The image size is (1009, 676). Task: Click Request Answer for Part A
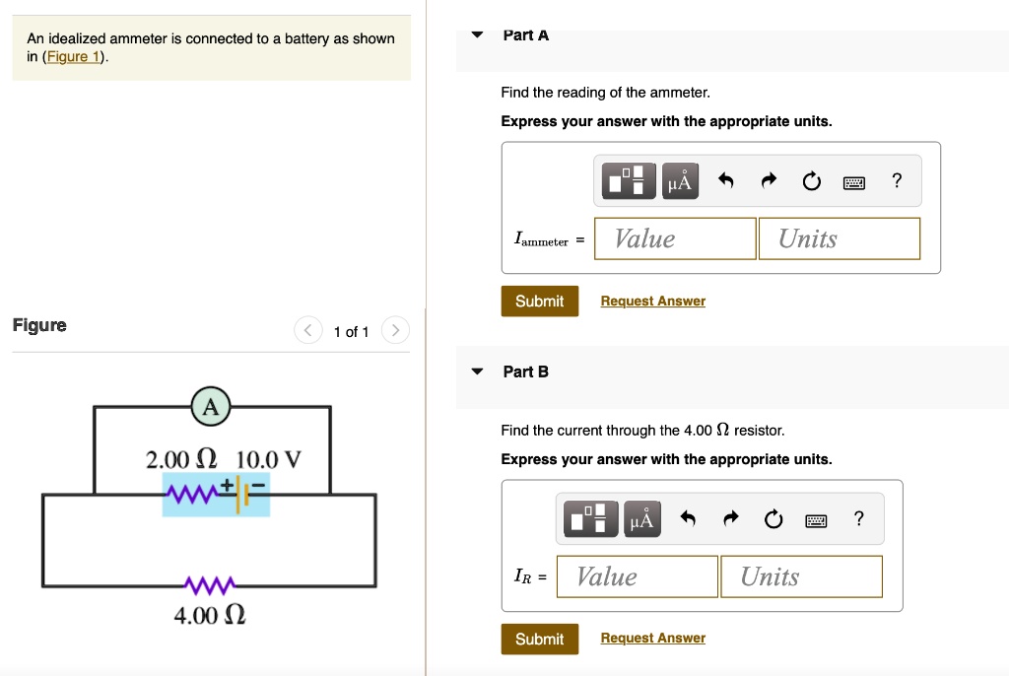tap(652, 301)
